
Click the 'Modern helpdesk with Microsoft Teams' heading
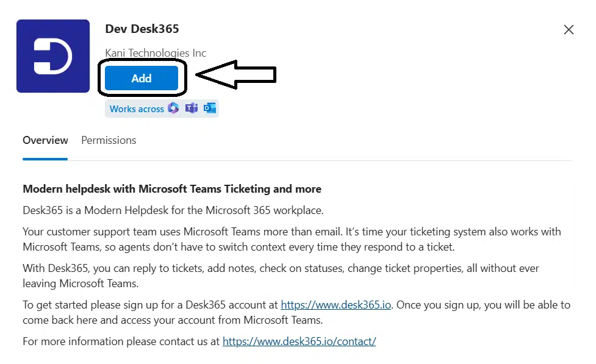[x=172, y=189]
